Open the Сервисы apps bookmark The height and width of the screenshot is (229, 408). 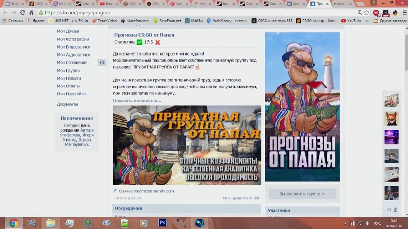click(13, 21)
